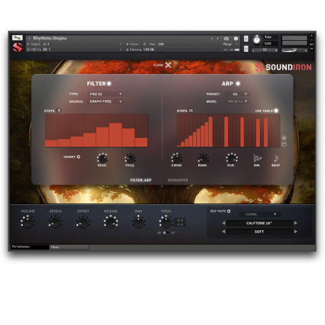The image size is (325, 325).
Task: Select next articulation with arrow right of SOFT
Action: coord(296,231)
